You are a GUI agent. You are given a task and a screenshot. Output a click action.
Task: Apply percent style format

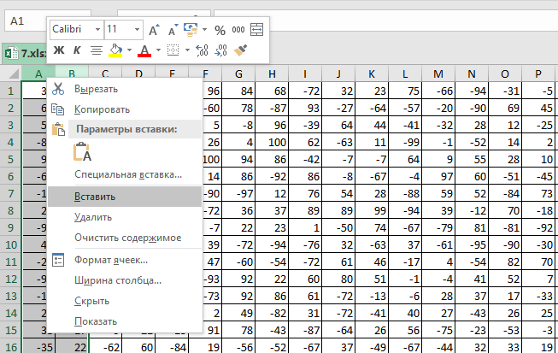coord(220,29)
